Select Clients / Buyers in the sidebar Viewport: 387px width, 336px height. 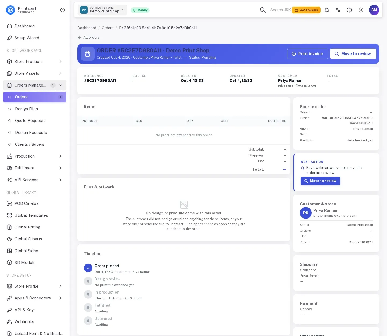tap(35, 144)
